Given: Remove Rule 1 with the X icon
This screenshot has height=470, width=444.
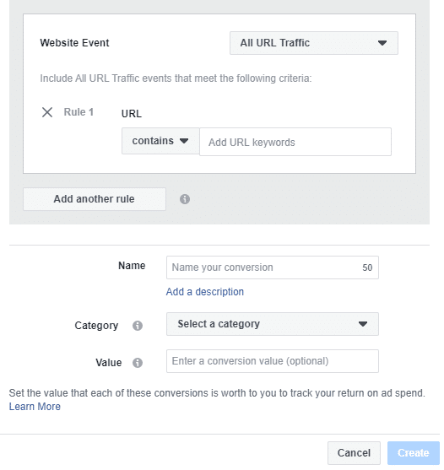Looking at the screenshot, I should pyautogui.click(x=47, y=112).
